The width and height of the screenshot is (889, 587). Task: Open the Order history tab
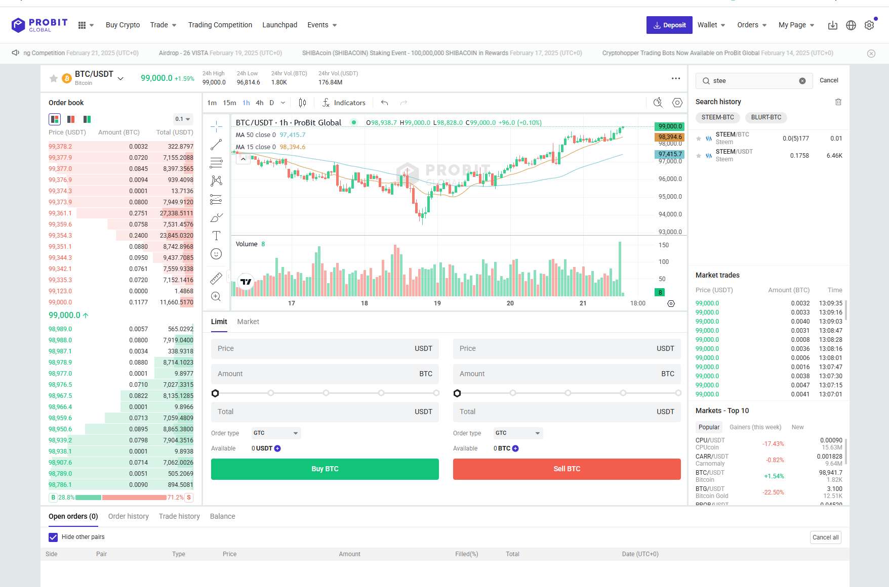coord(129,516)
